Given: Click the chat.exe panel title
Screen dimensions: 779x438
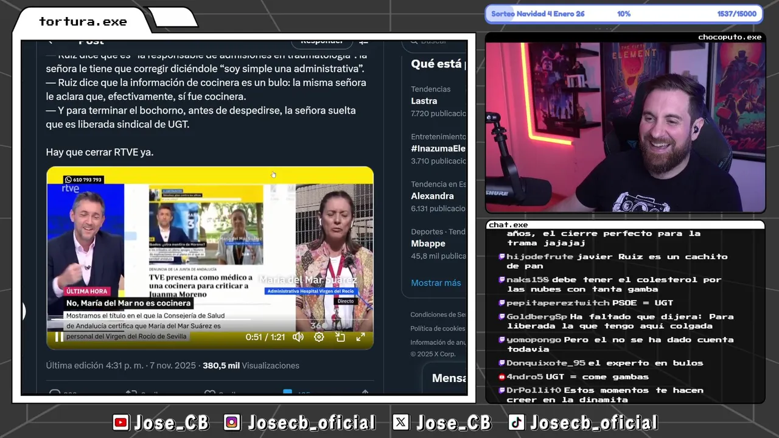Looking at the screenshot, I should (x=508, y=225).
